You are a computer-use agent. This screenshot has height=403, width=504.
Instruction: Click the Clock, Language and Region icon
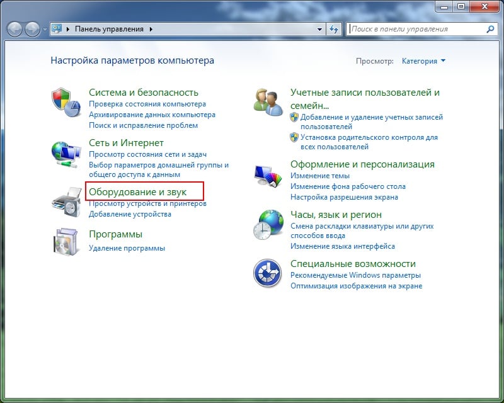[268, 224]
